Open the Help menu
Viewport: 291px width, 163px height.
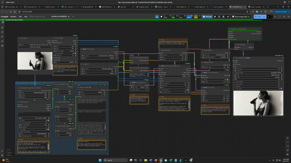(26, 17)
